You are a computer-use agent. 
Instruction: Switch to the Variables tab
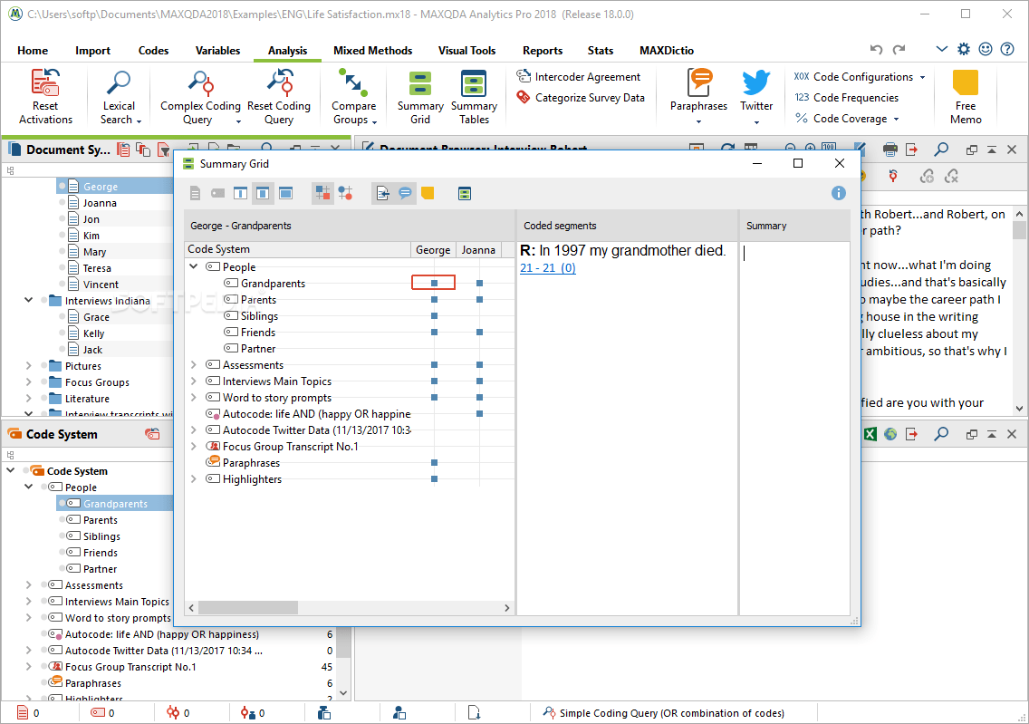click(218, 51)
